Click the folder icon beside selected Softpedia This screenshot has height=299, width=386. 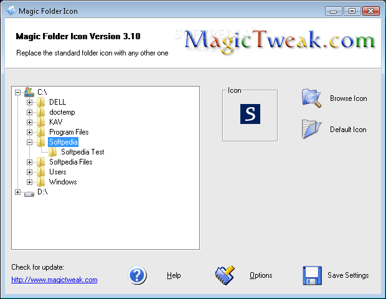(x=40, y=142)
